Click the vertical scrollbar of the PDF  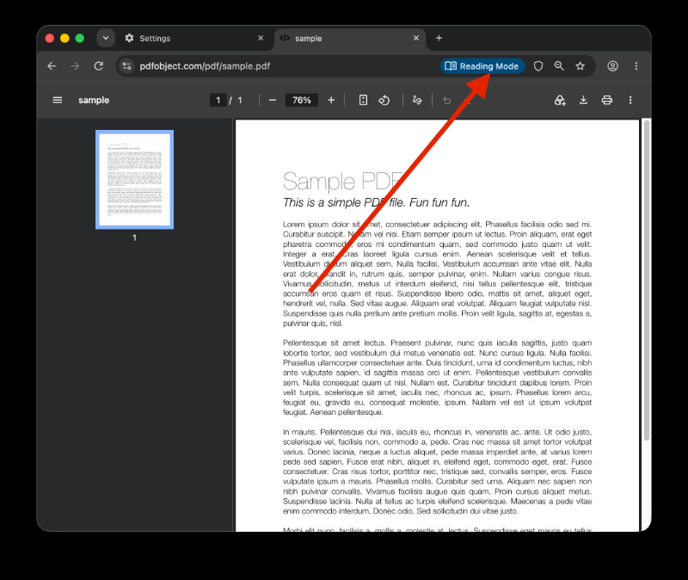646,279
